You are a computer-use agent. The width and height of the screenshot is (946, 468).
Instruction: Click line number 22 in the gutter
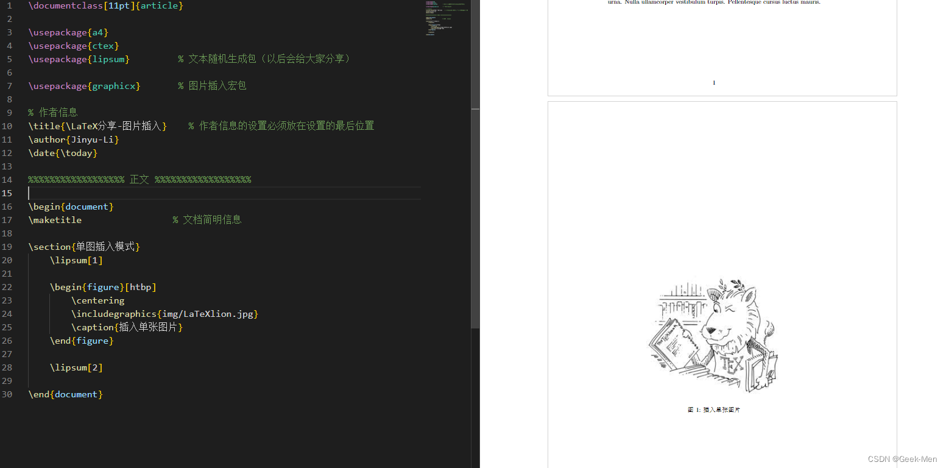tap(7, 287)
